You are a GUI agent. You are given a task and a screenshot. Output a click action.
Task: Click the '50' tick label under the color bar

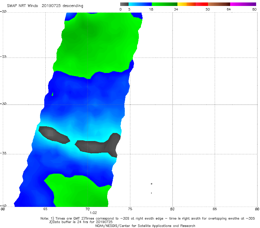[x=208, y=9]
